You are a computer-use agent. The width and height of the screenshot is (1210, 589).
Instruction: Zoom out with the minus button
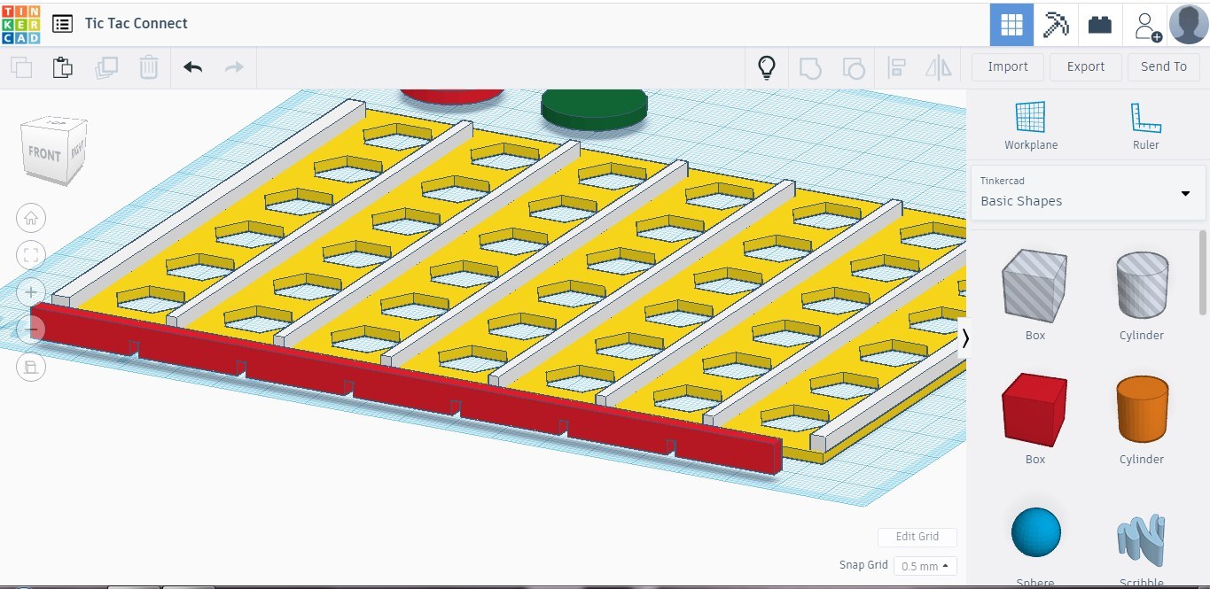coord(31,329)
